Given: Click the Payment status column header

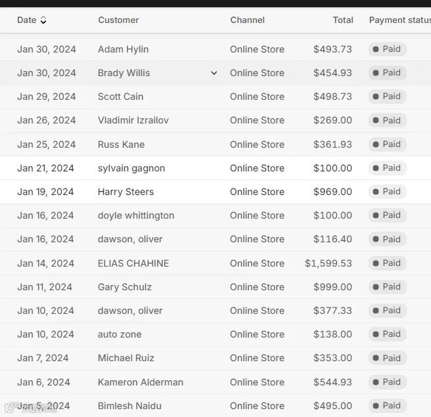Looking at the screenshot, I should 399,20.
